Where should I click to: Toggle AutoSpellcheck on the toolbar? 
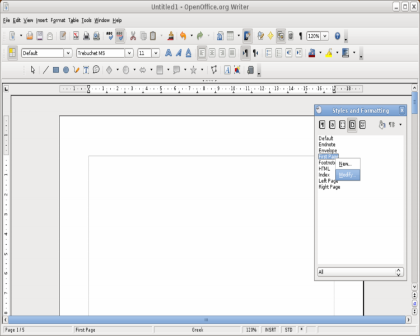[120, 36]
